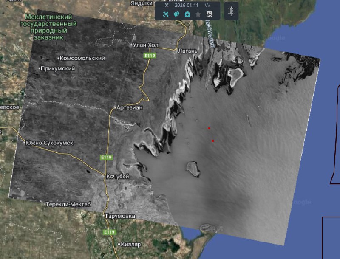Toggle the split-view compare button
The image size is (340, 259).
[x=232, y=11]
